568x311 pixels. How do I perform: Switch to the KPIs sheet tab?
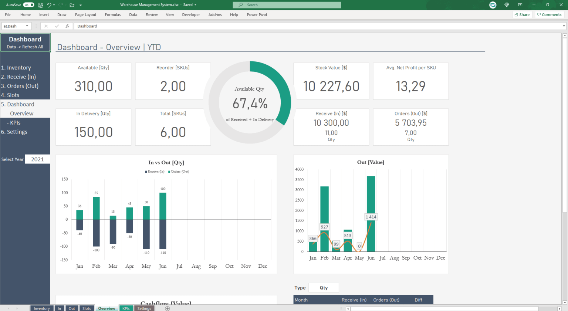pyautogui.click(x=126, y=308)
